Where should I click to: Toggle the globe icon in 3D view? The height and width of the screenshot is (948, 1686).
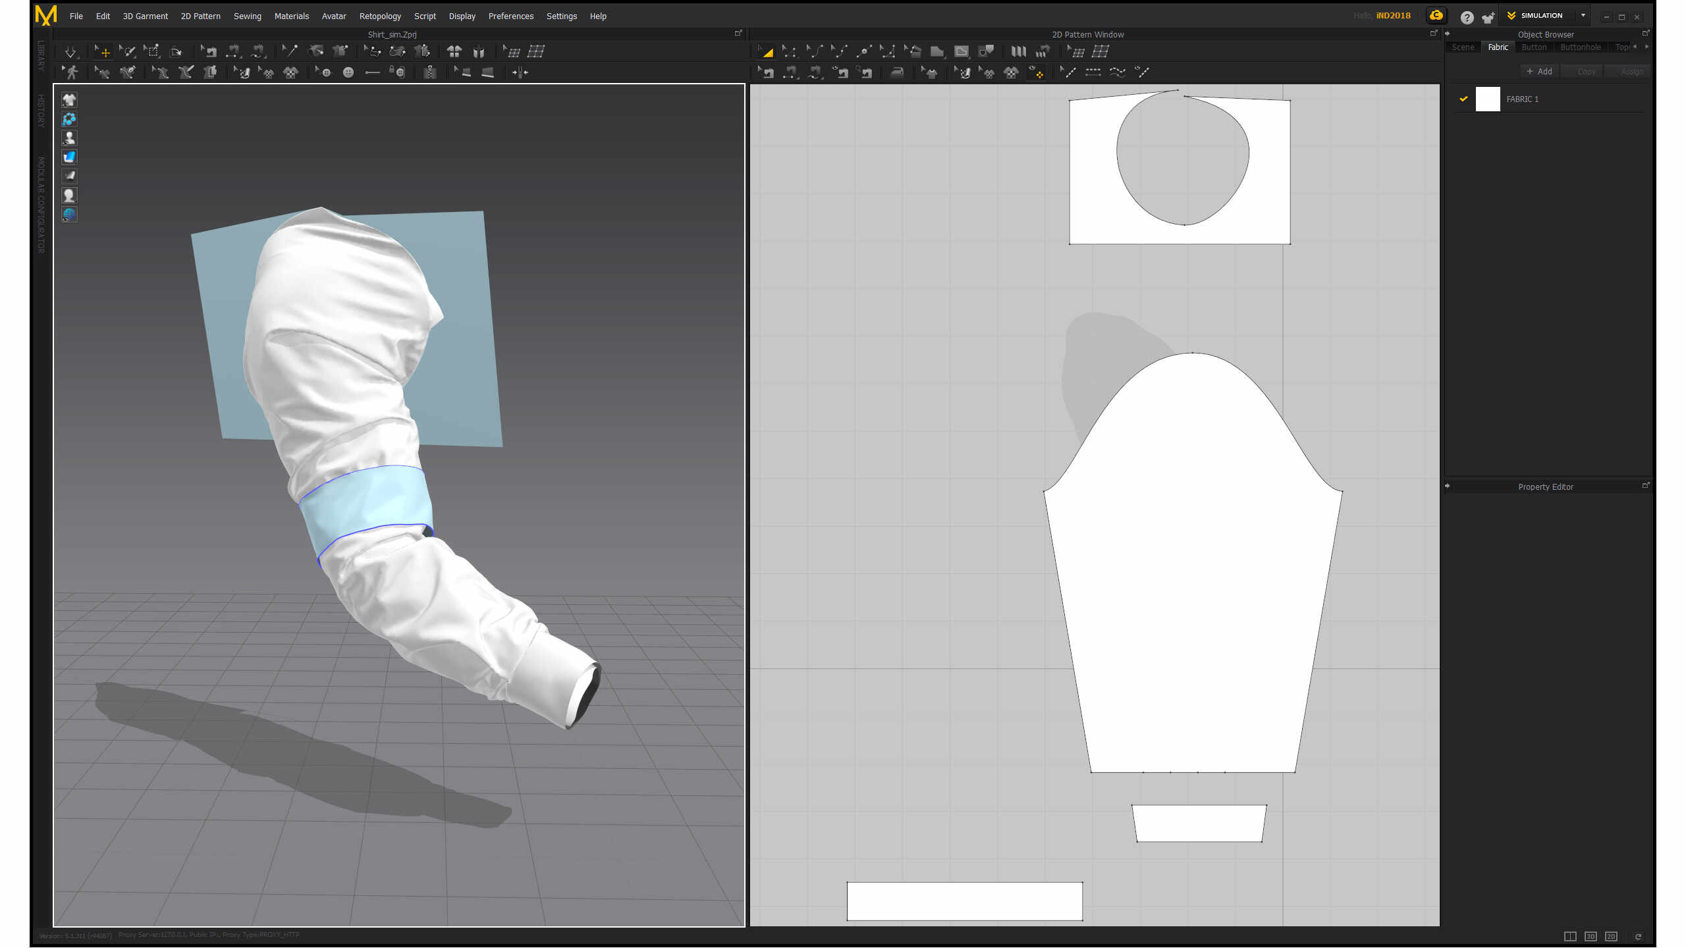coord(69,214)
